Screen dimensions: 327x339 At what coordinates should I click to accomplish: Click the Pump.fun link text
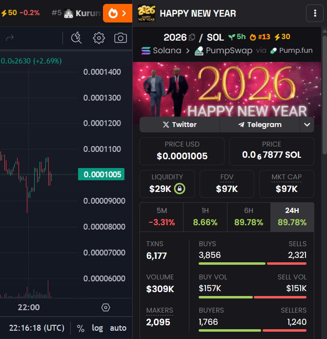pos(296,51)
